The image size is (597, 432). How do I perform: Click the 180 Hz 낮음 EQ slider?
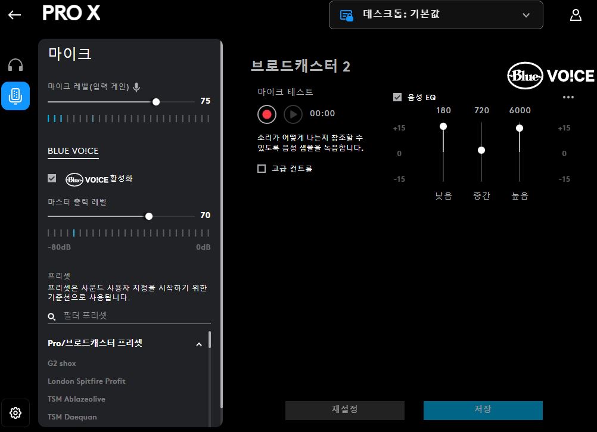coord(443,126)
